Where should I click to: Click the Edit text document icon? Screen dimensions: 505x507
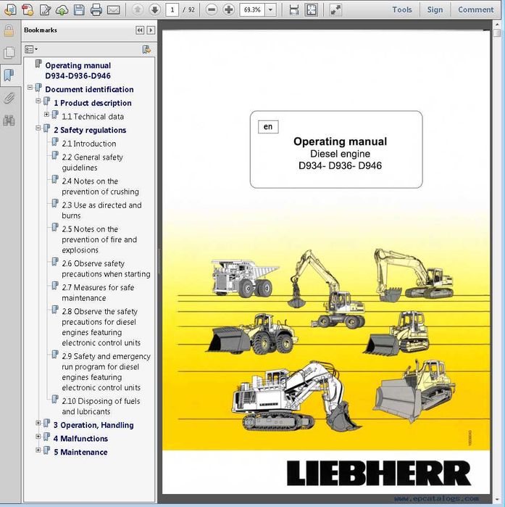[45, 9]
